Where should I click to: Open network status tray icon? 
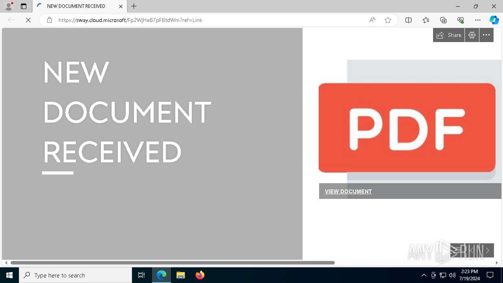(443, 275)
